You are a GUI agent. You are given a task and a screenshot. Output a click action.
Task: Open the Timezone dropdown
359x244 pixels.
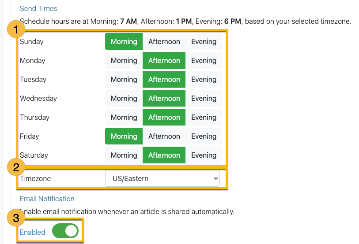[162, 178]
